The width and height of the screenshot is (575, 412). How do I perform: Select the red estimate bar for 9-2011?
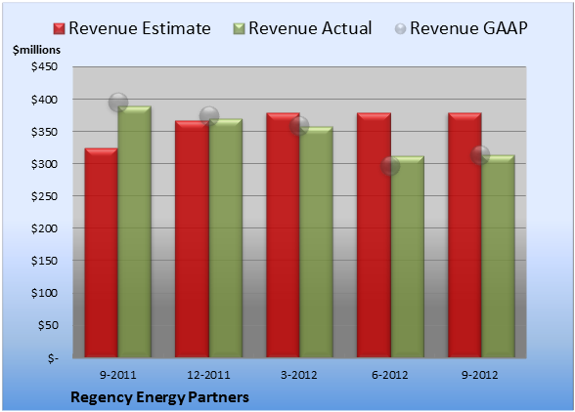(x=102, y=253)
